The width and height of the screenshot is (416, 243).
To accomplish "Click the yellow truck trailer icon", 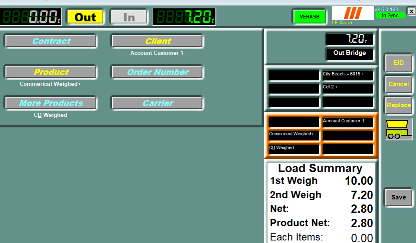I will point(399,129).
